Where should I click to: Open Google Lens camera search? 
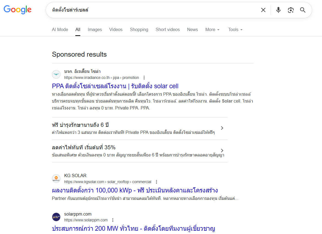(291, 10)
